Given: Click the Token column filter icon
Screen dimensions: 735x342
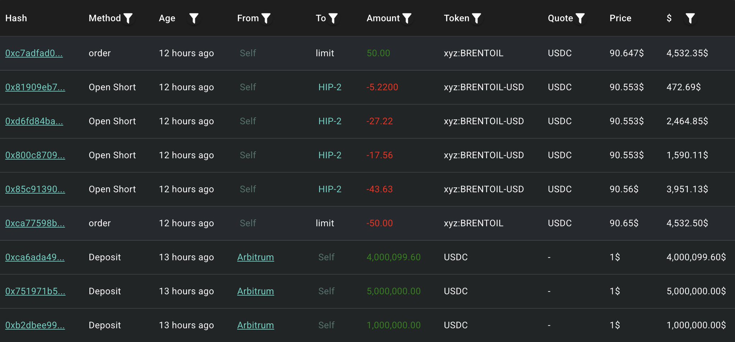Looking at the screenshot, I should click(476, 18).
